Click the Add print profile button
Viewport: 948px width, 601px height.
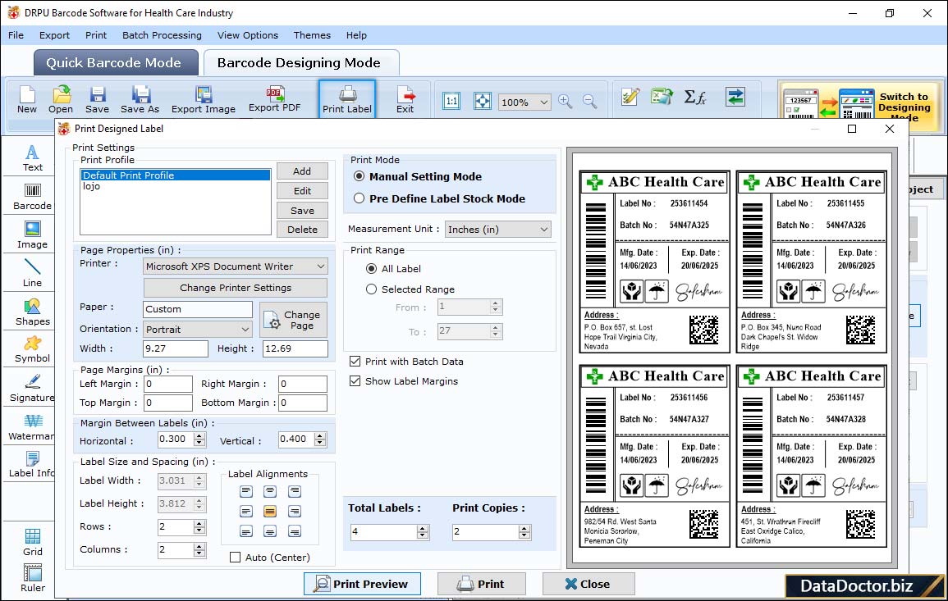[x=302, y=171]
